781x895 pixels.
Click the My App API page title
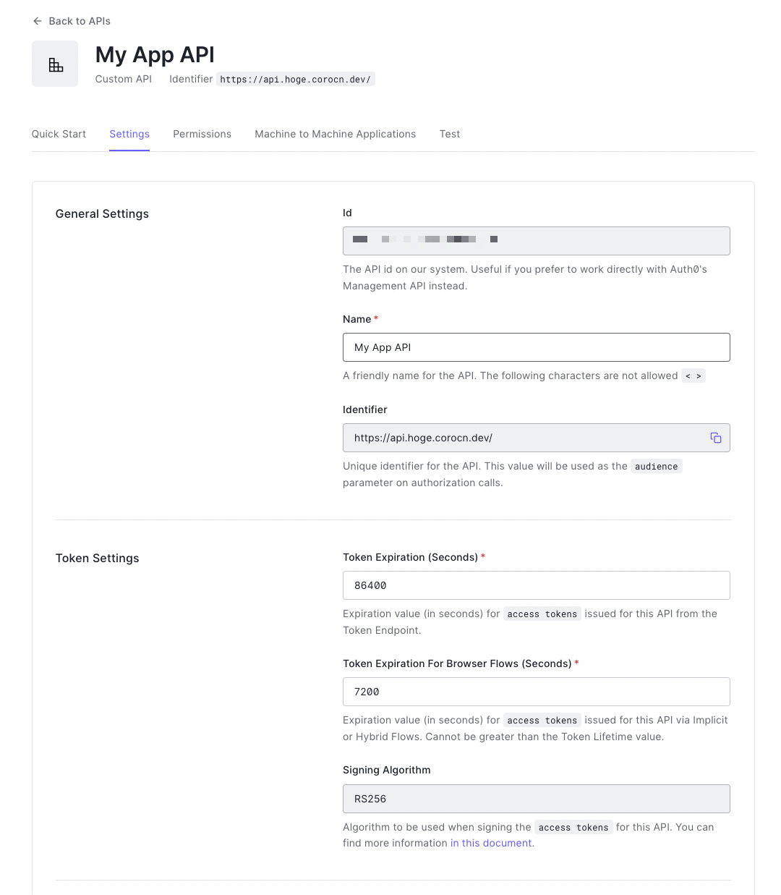(x=155, y=55)
